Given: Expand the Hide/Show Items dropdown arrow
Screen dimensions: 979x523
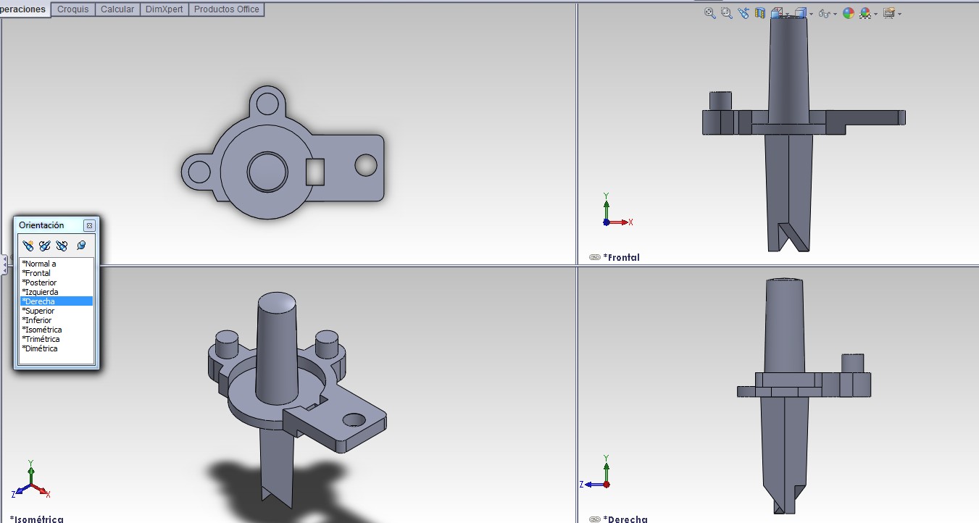Looking at the screenshot, I should pyautogui.click(x=835, y=14).
